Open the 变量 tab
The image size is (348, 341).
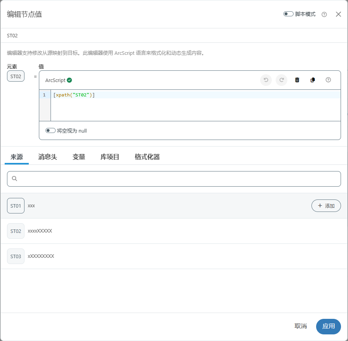click(x=79, y=157)
